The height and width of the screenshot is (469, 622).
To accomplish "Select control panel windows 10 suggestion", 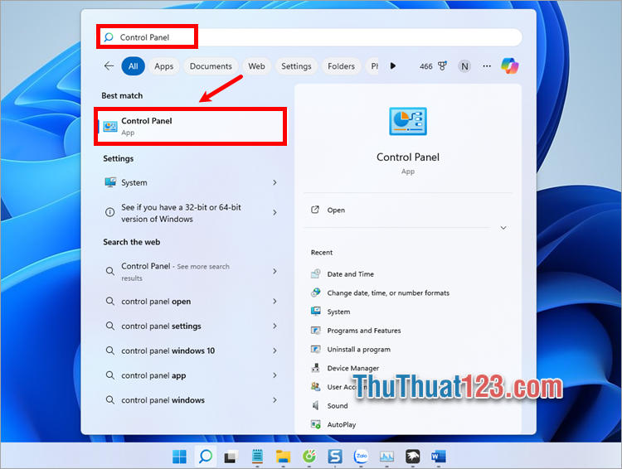I will coord(190,351).
